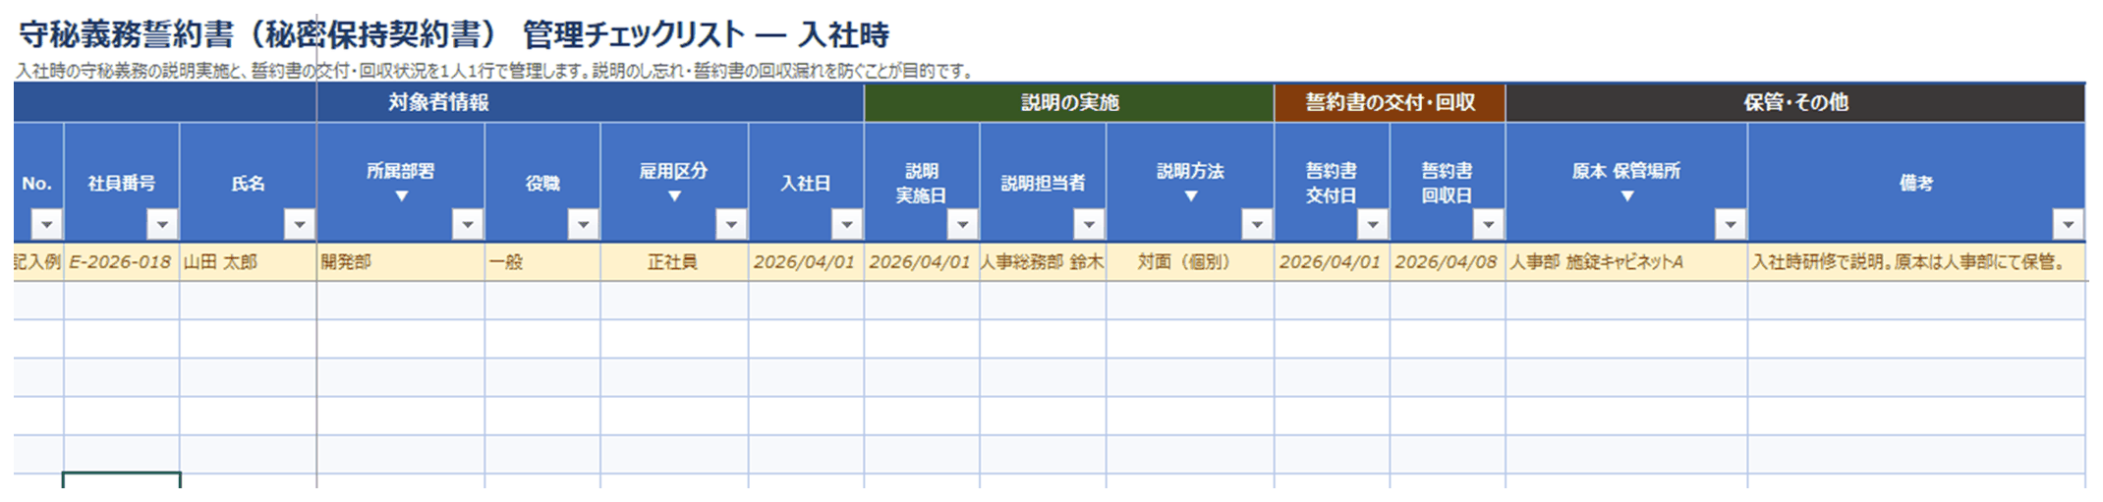Select the 回収日 cell 2026/04/08
The height and width of the screenshot is (502, 2103).
(x=1448, y=262)
